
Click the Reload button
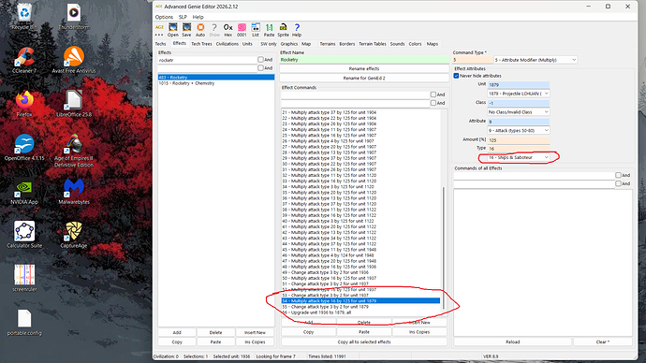click(x=512, y=342)
